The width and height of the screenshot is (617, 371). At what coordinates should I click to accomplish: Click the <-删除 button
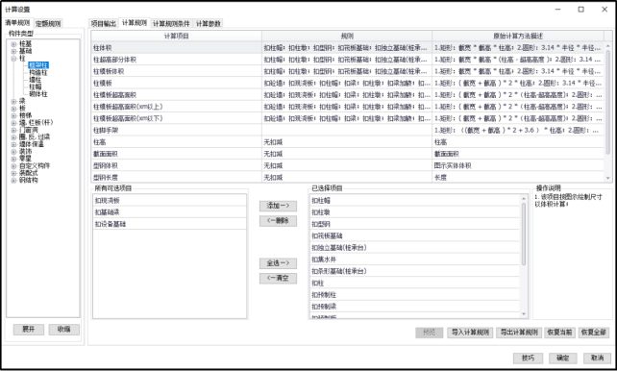(278, 221)
